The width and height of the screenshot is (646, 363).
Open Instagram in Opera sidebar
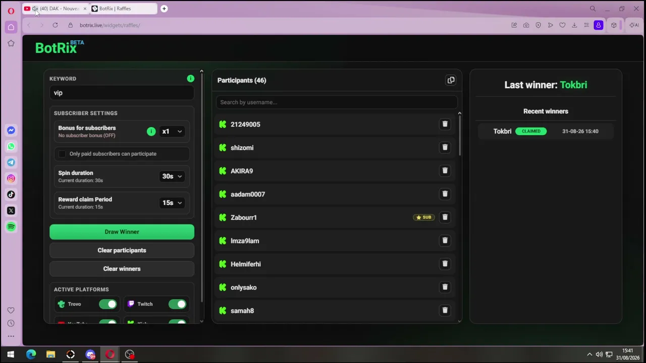(x=11, y=178)
